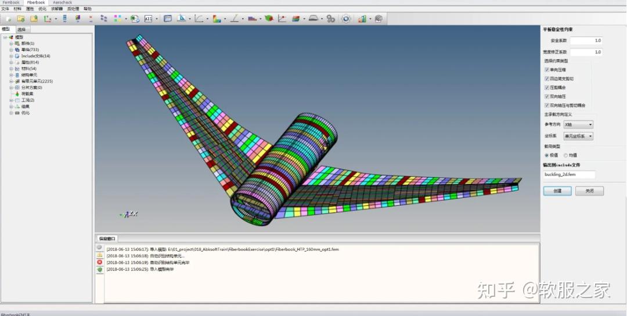The height and width of the screenshot is (316, 627).
Task: Click the red-green layered plate icon
Action: tap(296, 19)
